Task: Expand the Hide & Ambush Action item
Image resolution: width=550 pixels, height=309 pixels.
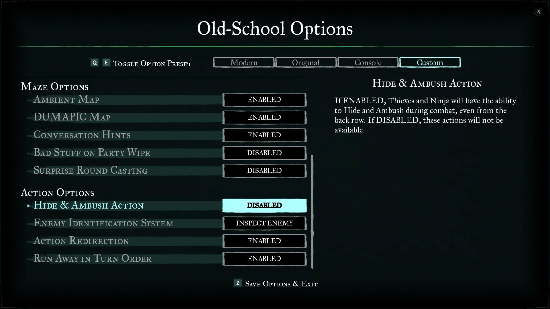Action: click(x=28, y=205)
